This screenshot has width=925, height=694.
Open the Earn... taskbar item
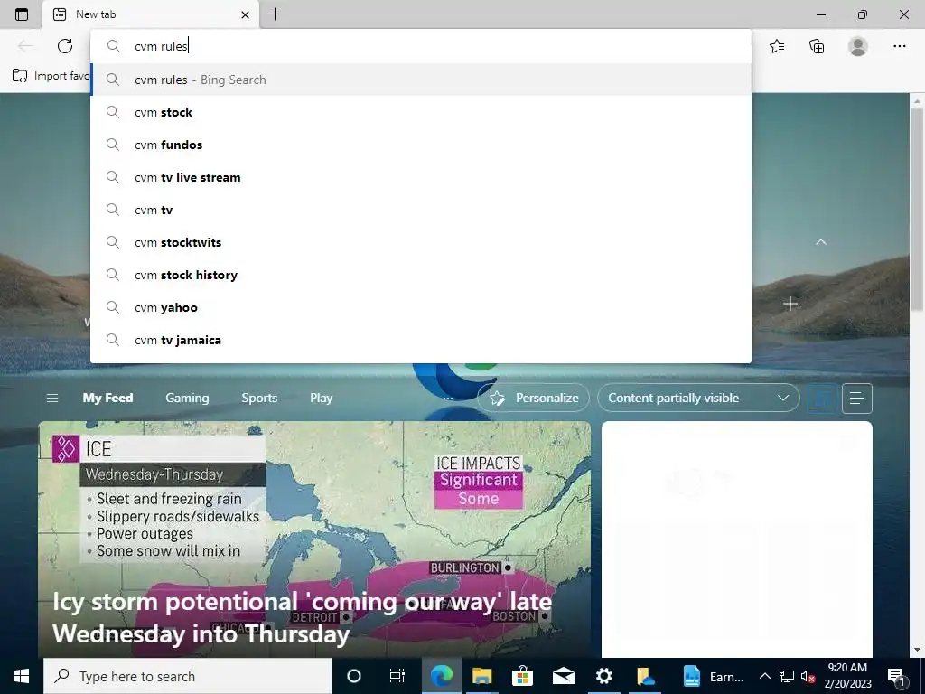[714, 676]
